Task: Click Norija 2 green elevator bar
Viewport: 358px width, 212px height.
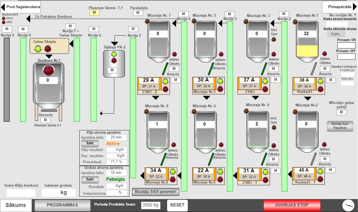Action: point(284,106)
